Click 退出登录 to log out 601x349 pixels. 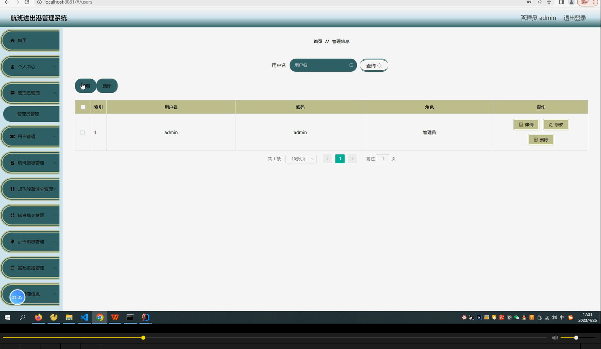pyautogui.click(x=575, y=18)
